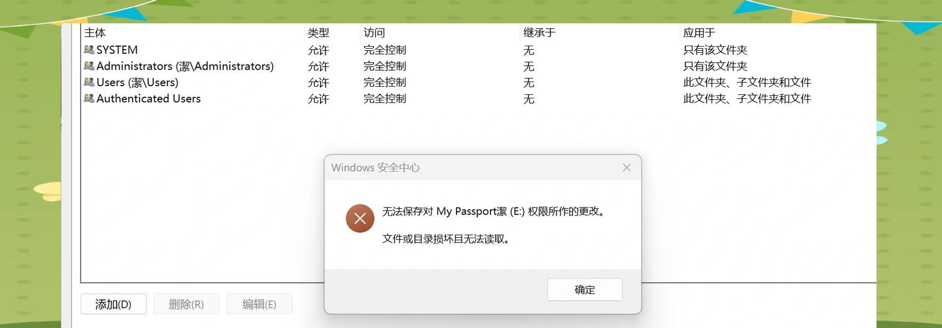Click 确定 to dismiss the error
Screen dimensions: 942x328
tap(584, 290)
